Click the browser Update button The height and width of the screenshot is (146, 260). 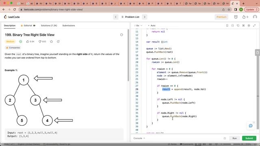[251, 10]
